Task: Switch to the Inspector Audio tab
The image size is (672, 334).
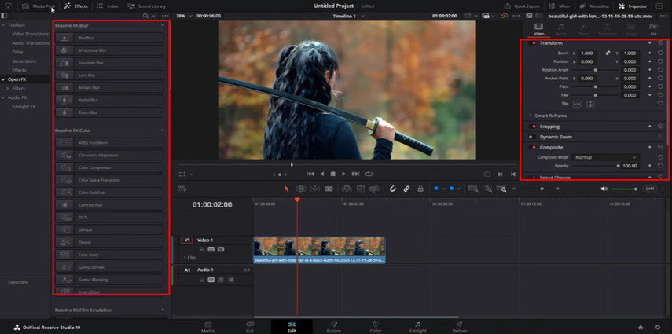Action: (x=561, y=29)
